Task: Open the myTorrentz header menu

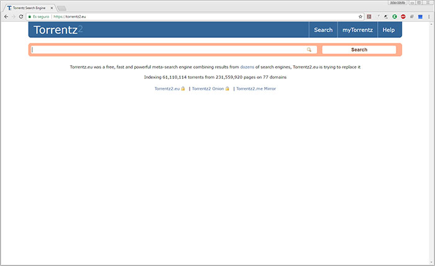Action: pos(357,30)
